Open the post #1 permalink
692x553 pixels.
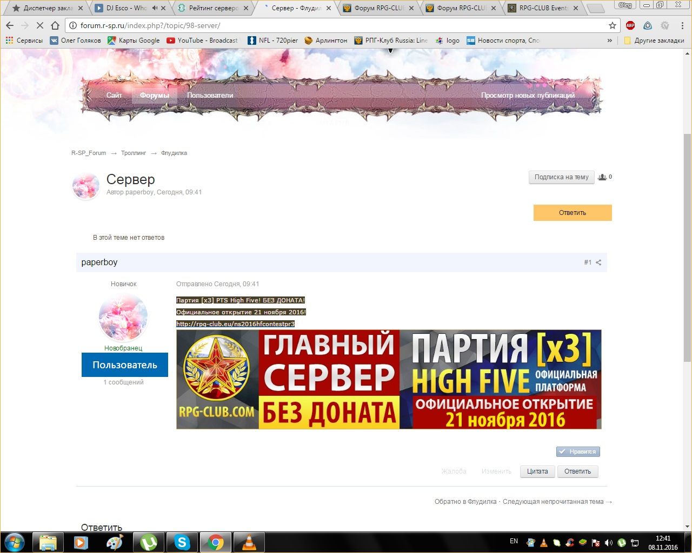(588, 262)
